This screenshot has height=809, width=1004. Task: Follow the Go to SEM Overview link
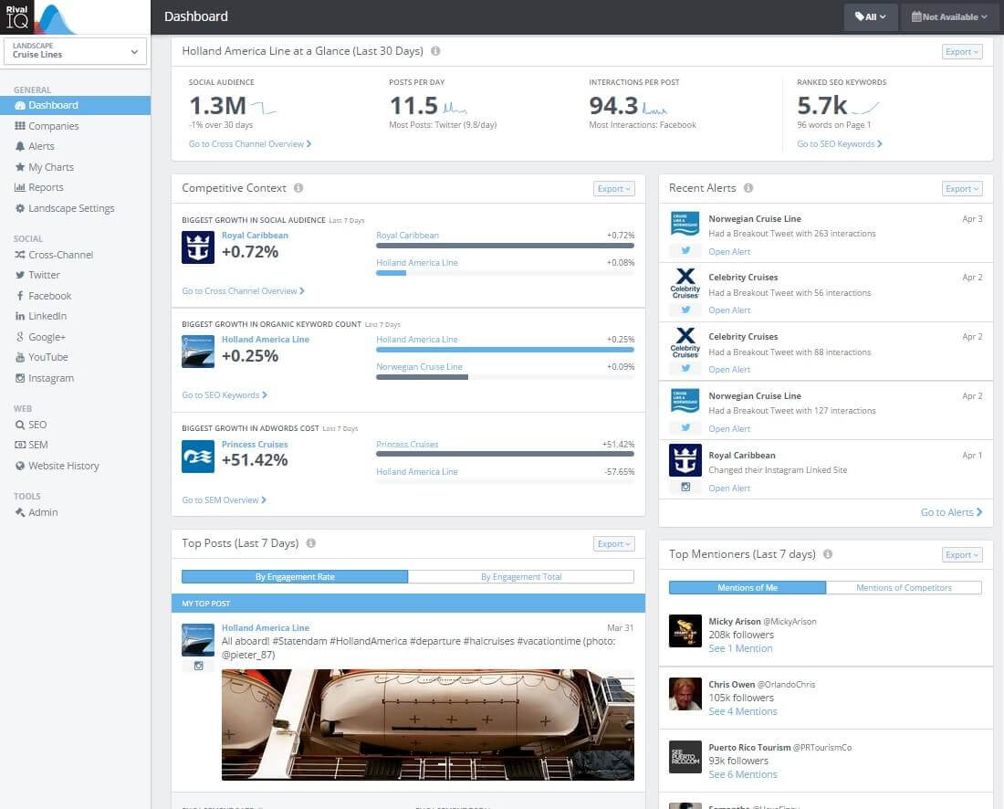tap(224, 499)
